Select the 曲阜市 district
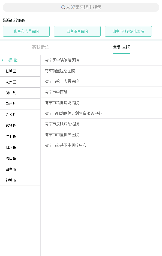The image size is (162, 256). [20, 169]
